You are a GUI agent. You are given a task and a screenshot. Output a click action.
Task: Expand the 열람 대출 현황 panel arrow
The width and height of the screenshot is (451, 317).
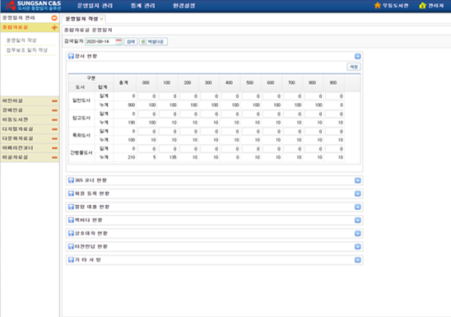click(x=357, y=207)
